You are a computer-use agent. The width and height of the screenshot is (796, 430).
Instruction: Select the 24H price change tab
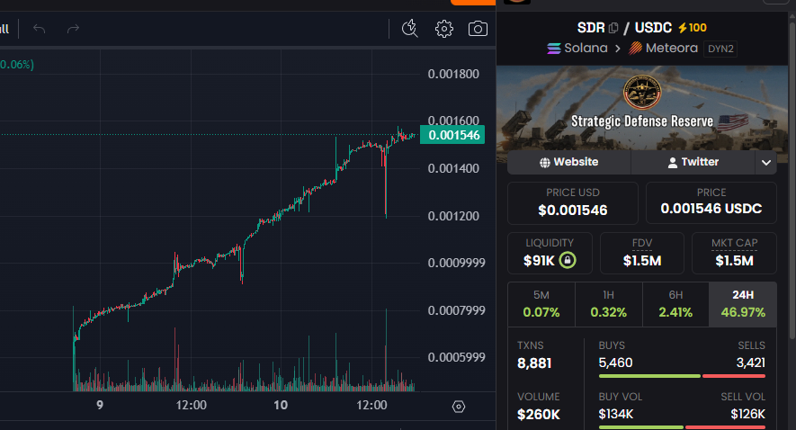(x=743, y=304)
